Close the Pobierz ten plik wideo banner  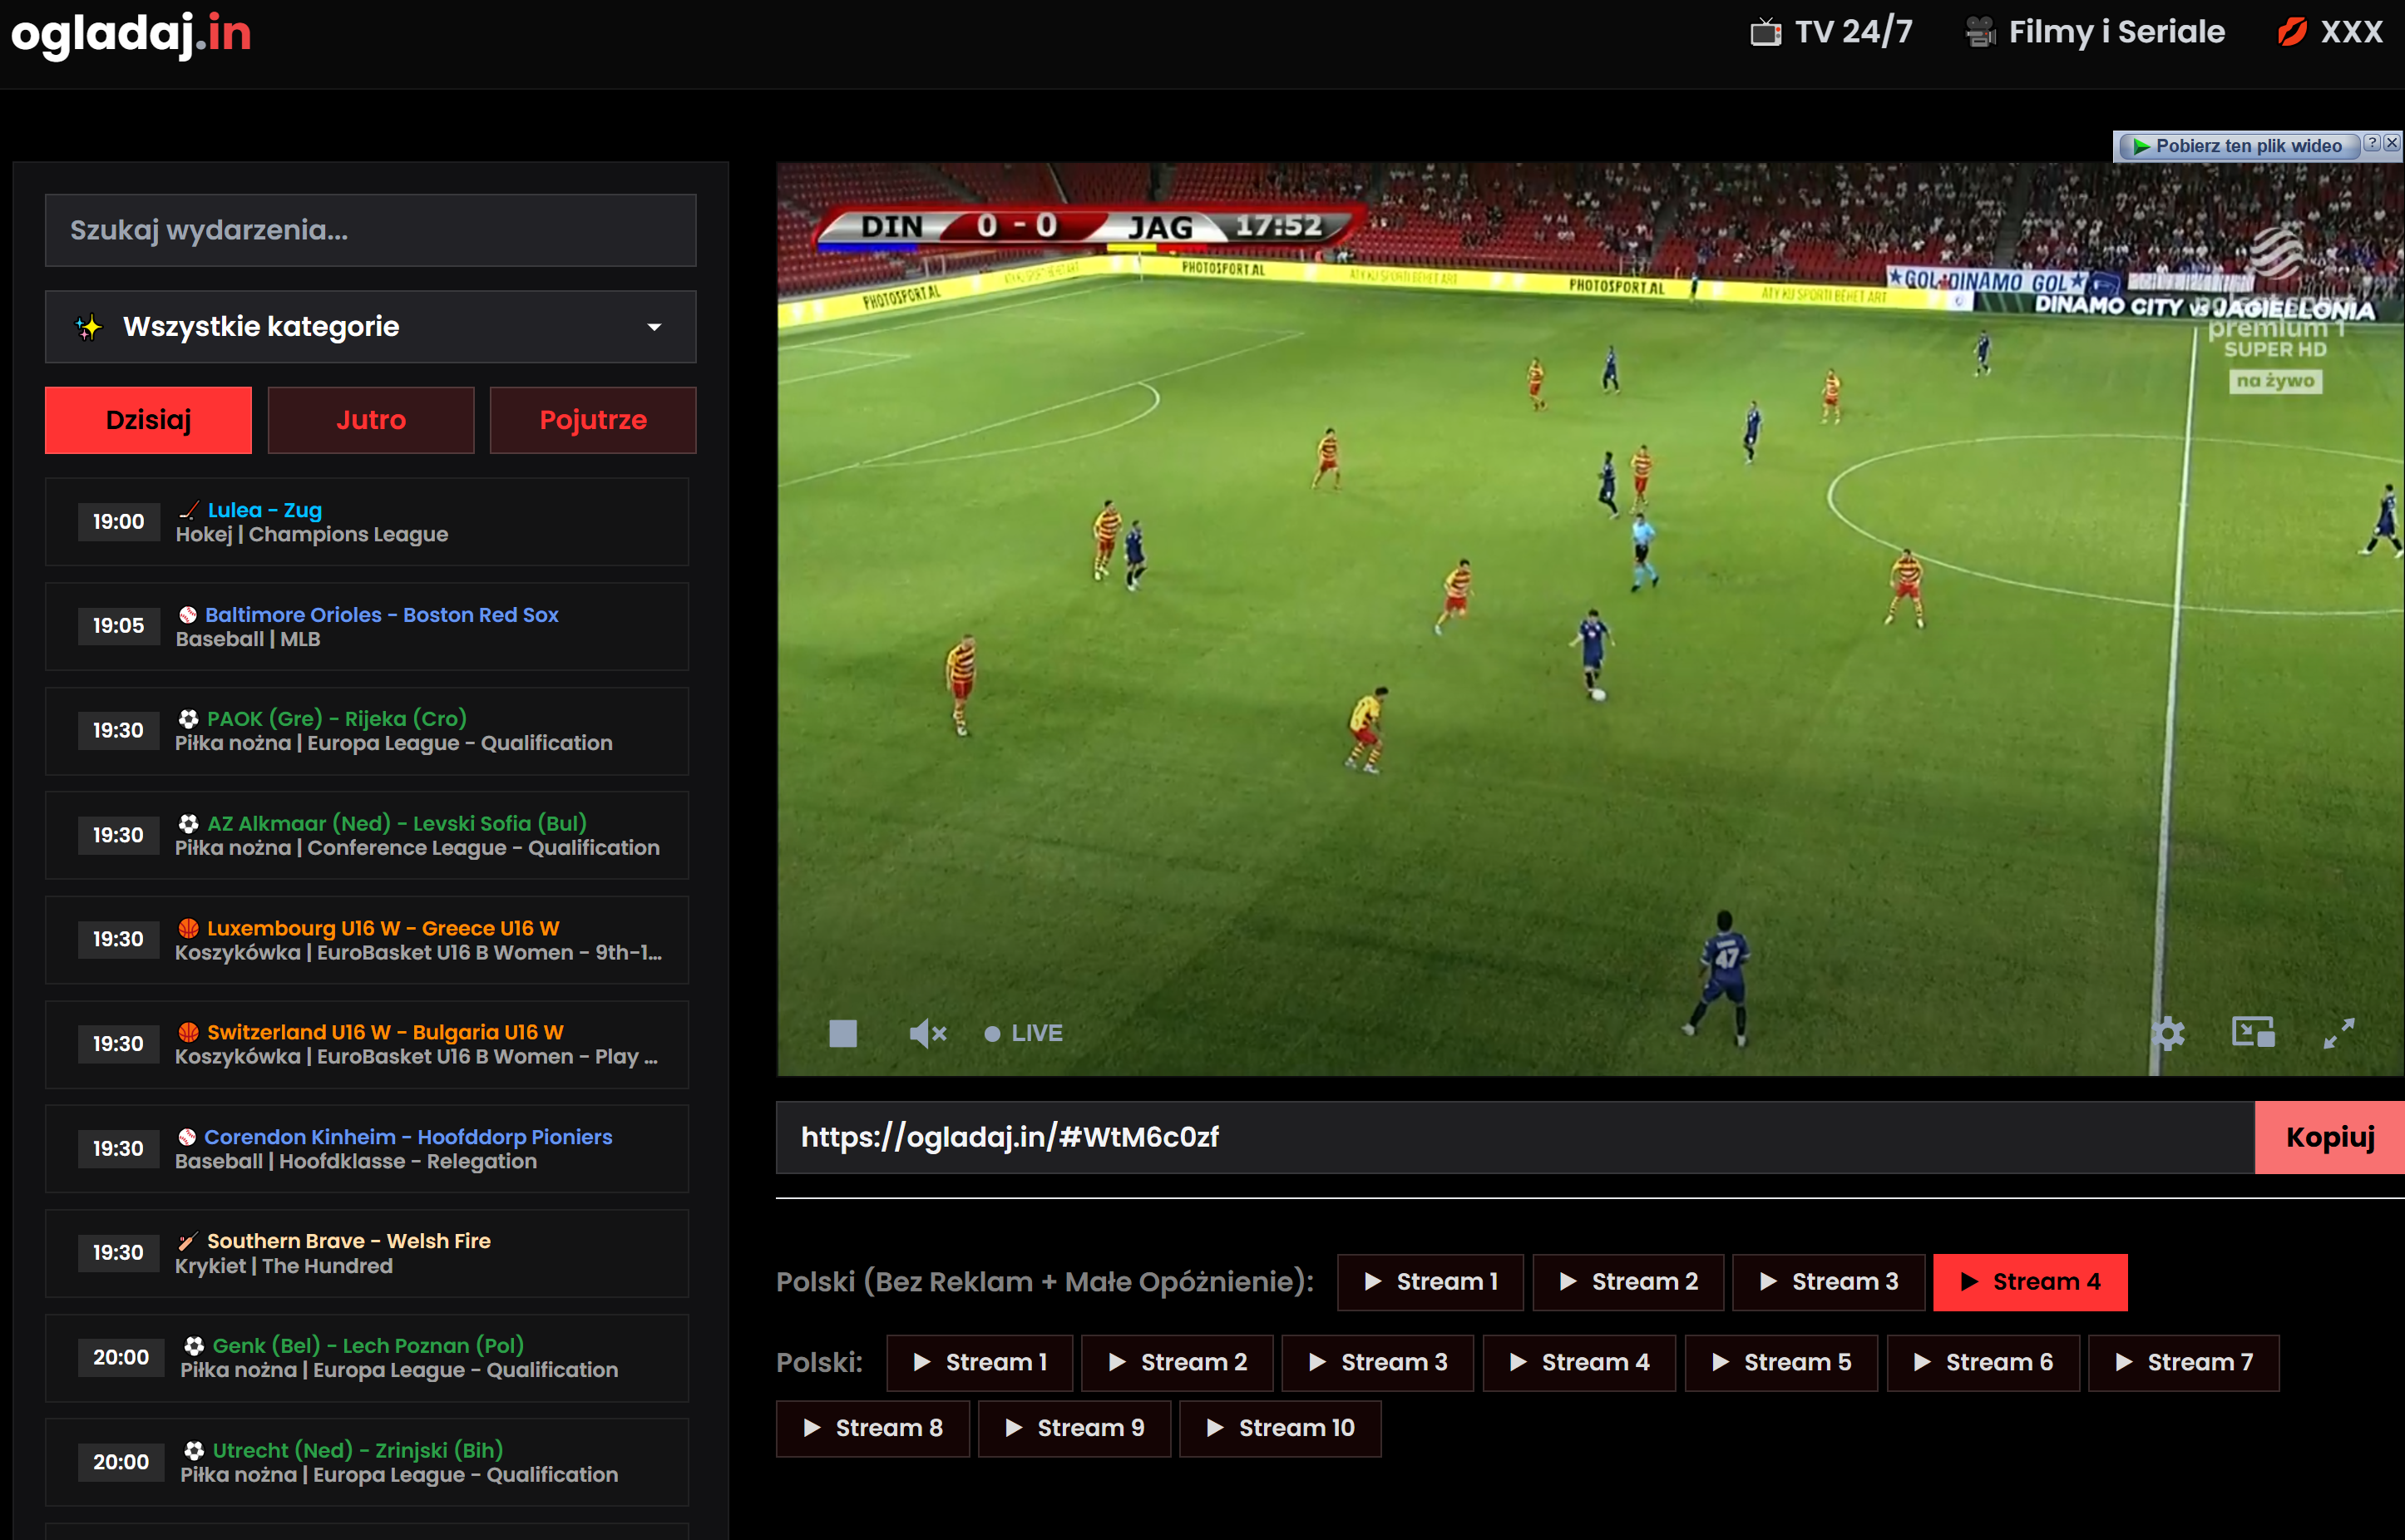pos(2391,144)
